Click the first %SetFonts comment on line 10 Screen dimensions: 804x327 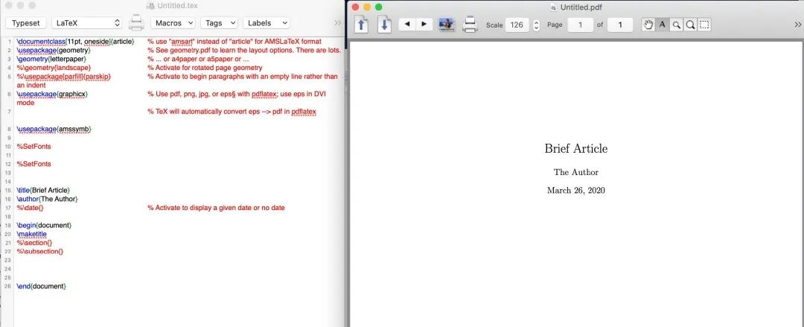33,146
